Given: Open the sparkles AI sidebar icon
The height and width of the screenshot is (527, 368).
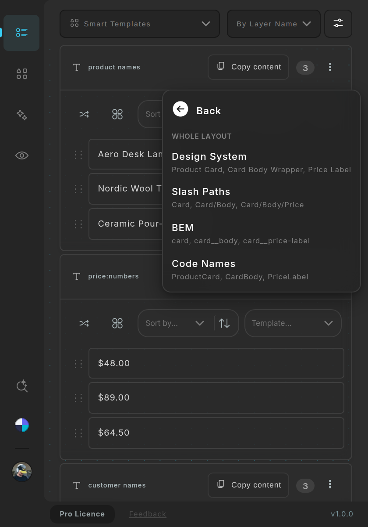Looking at the screenshot, I should pos(21,115).
